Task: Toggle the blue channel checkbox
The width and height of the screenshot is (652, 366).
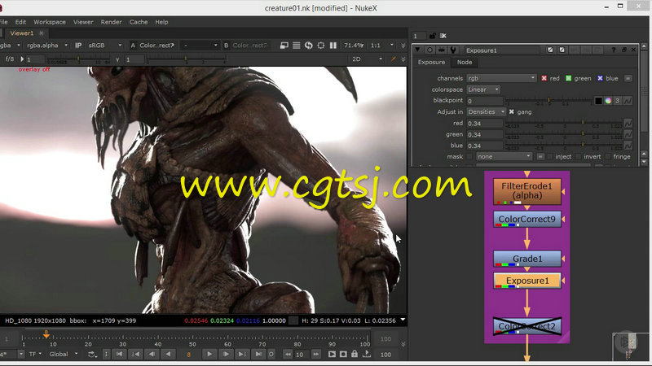Action: [600, 78]
